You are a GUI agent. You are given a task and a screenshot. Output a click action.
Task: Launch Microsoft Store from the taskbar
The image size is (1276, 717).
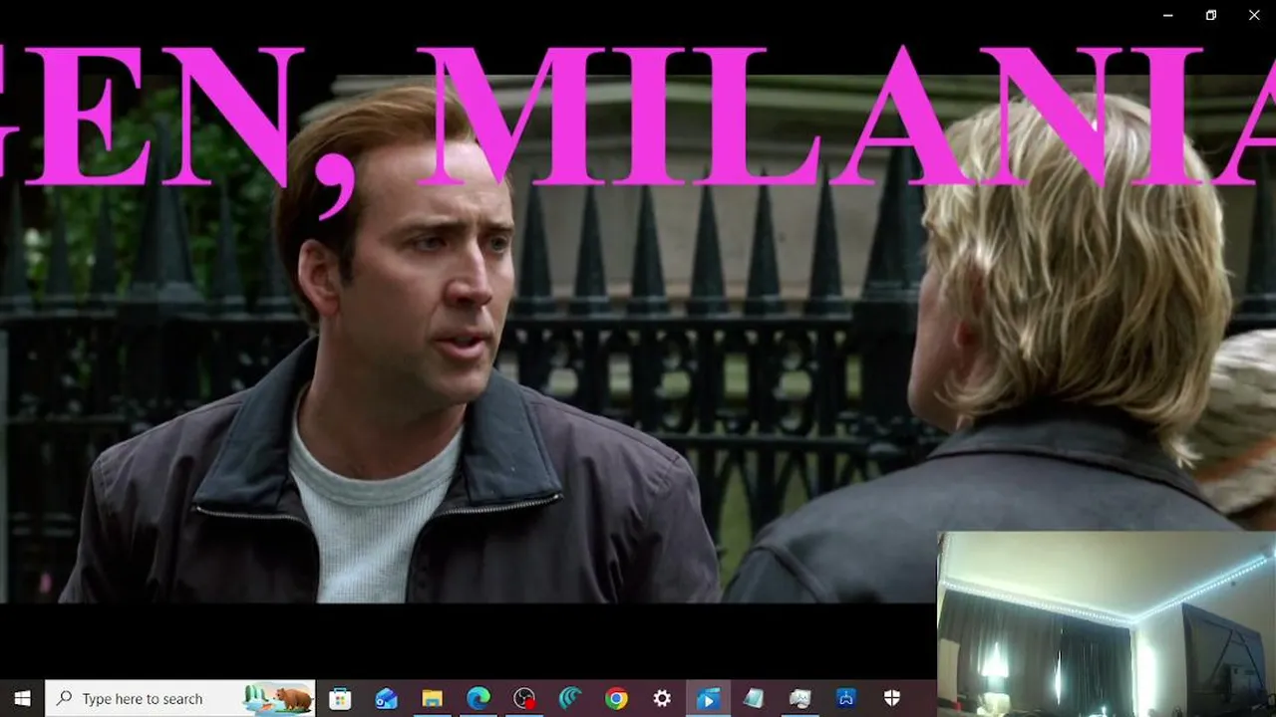click(x=340, y=699)
